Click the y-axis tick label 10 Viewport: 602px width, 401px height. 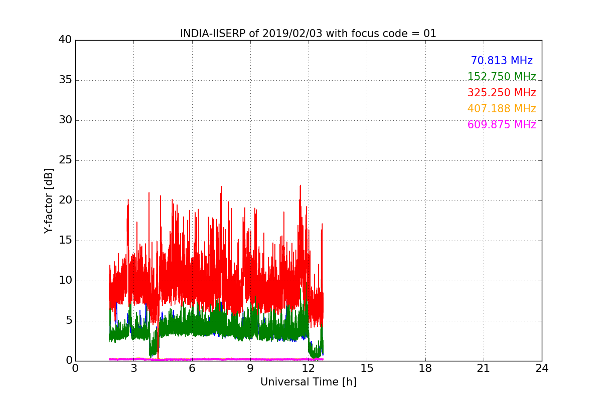(65, 281)
